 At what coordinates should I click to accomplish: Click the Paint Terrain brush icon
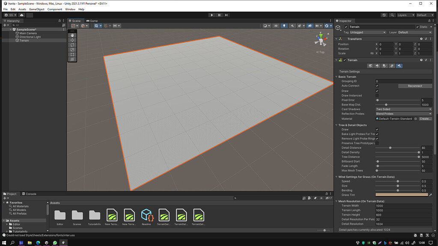click(x=377, y=66)
